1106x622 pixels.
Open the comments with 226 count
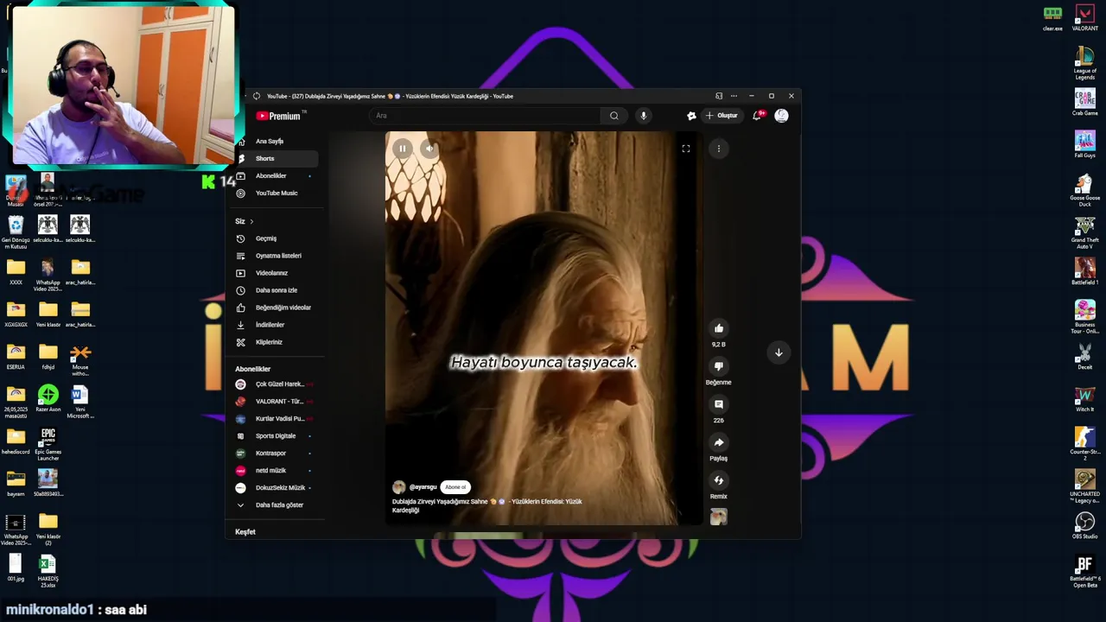coord(718,404)
